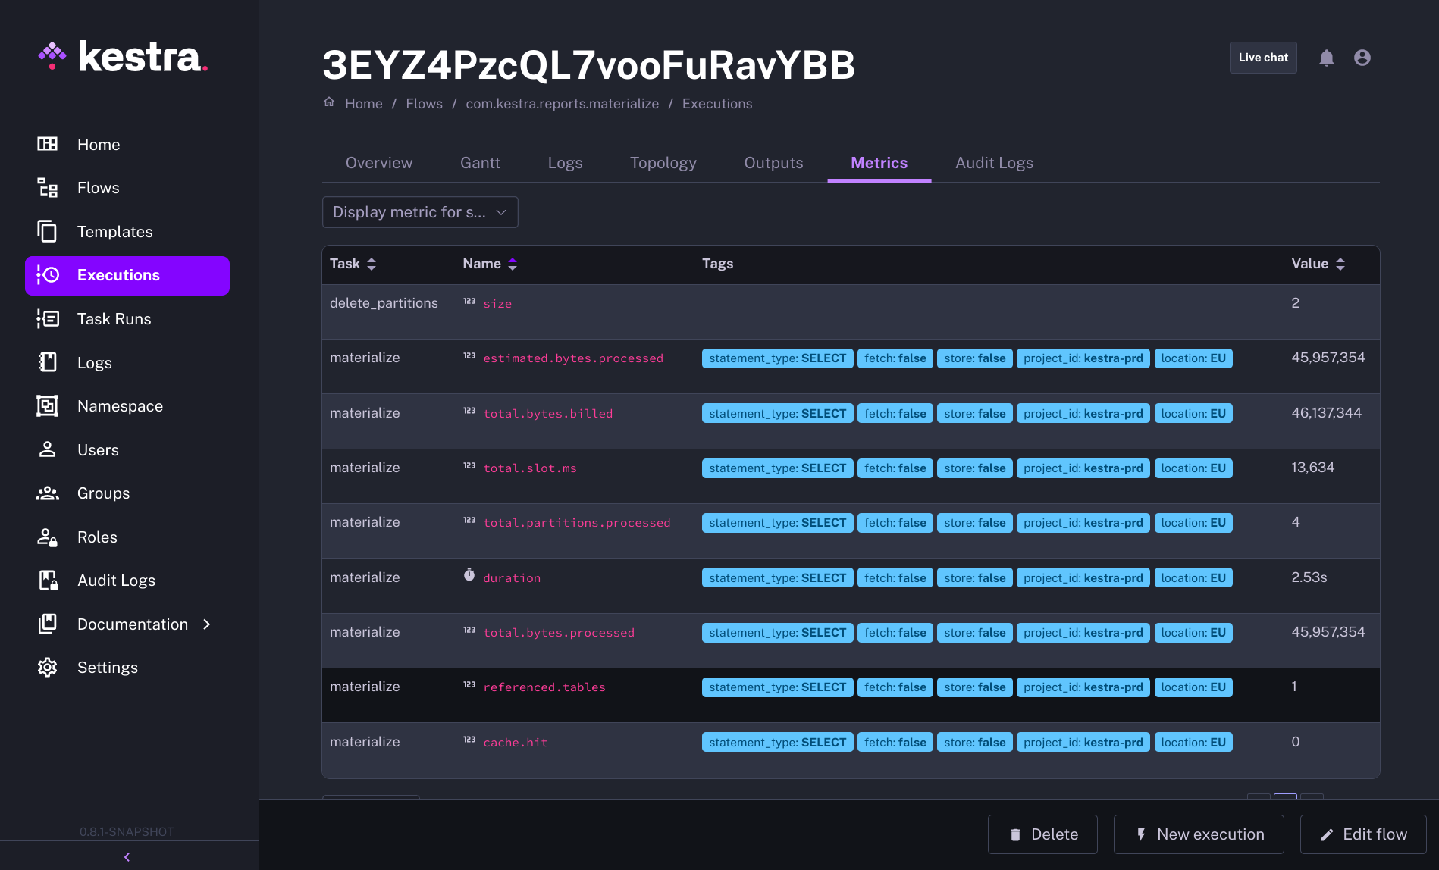
Task: Collapse the sidebar with bottom chevron
Action: [127, 857]
